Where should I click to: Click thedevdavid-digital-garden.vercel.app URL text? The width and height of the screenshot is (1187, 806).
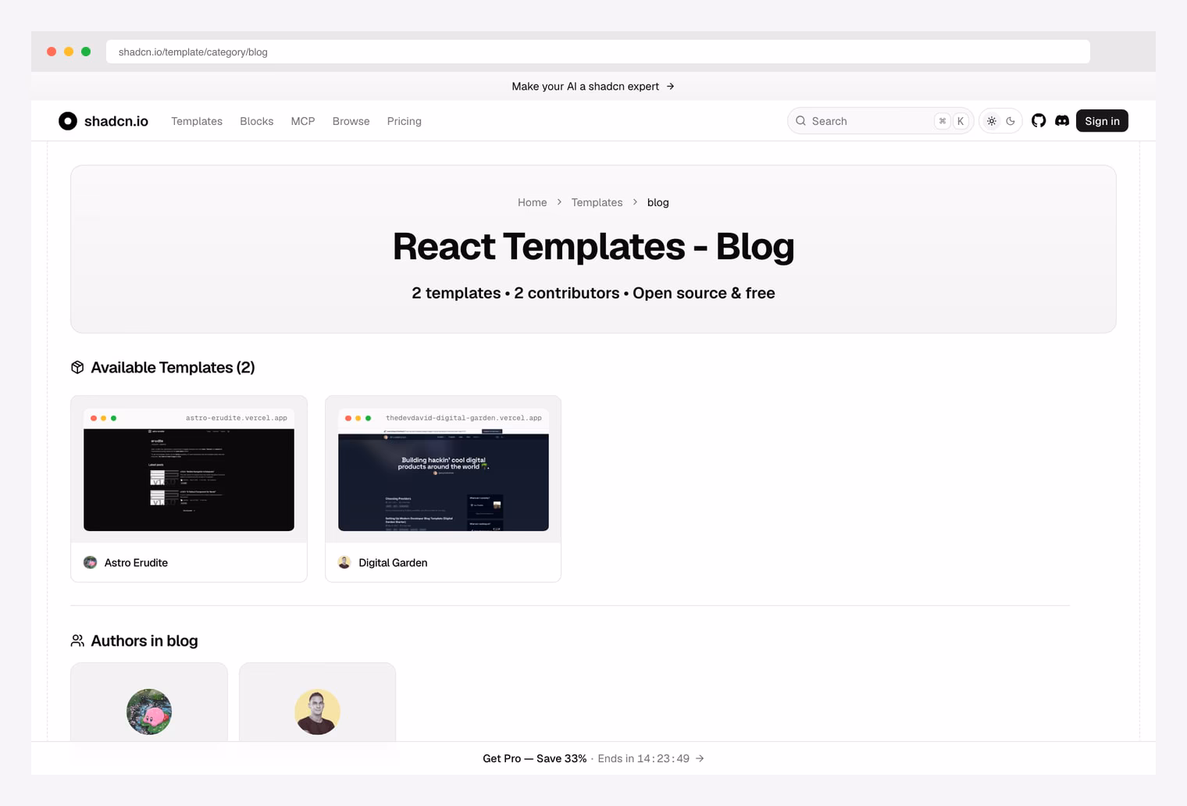(x=464, y=418)
